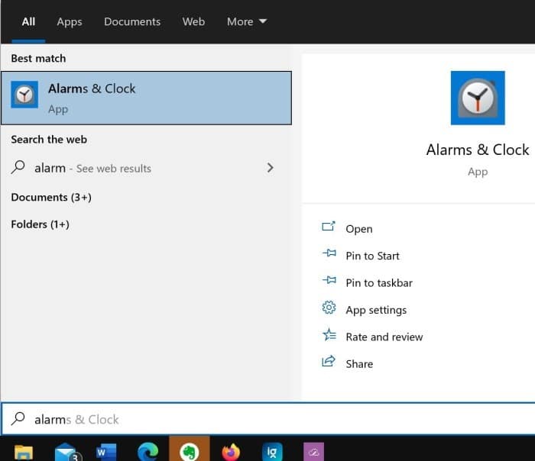This screenshot has width=535, height=461.
Task: Open Evernote from taskbar
Action: pyautogui.click(x=190, y=450)
